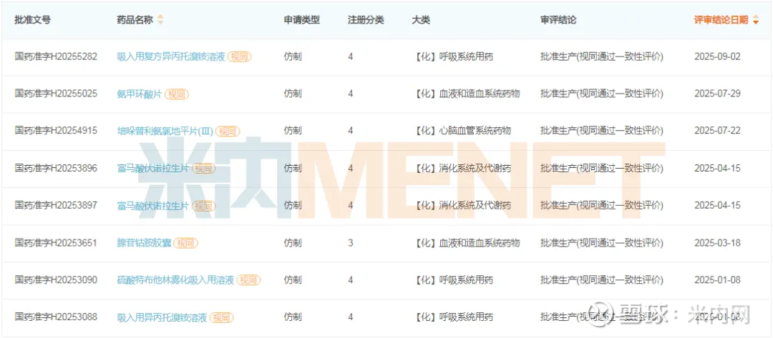
Task: Click date 2025-01-08 in row H20253090
Action: click(717, 280)
